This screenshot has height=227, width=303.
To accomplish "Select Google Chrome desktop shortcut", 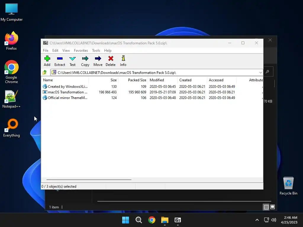I will [x=12, y=72].
